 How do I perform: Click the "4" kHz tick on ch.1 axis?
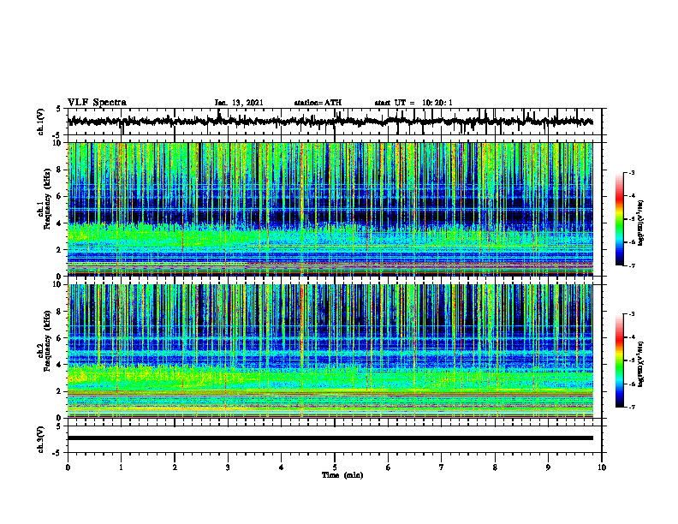[59, 223]
